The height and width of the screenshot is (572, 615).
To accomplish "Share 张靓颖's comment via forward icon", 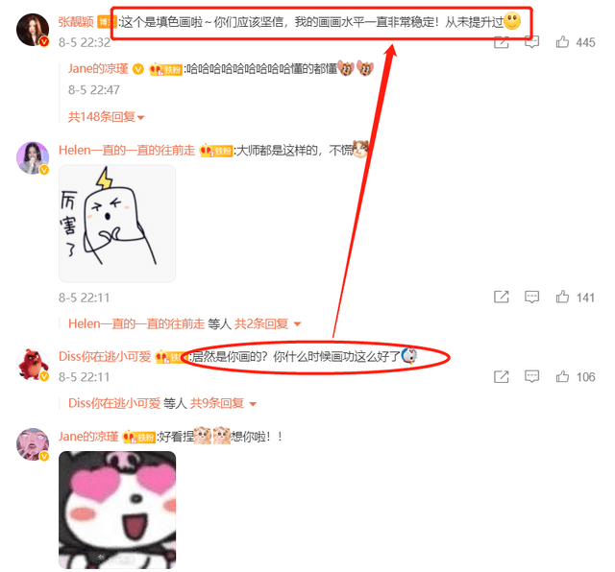I will tap(502, 42).
